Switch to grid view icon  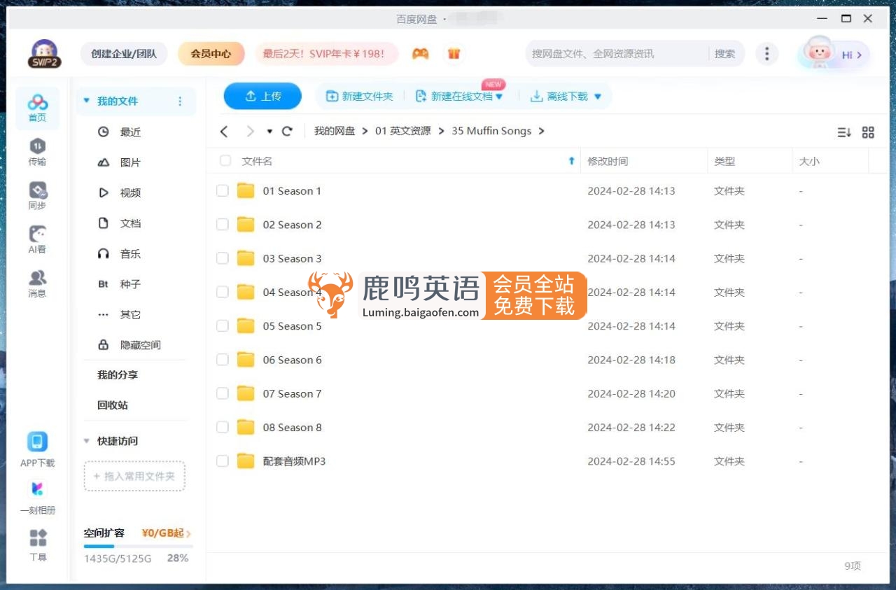tap(868, 132)
